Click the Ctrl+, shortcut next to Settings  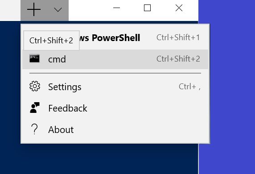[189, 87]
